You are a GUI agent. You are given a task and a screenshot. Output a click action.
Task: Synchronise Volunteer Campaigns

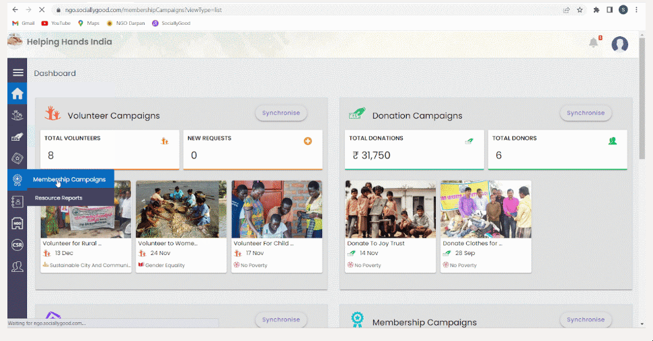(x=281, y=113)
